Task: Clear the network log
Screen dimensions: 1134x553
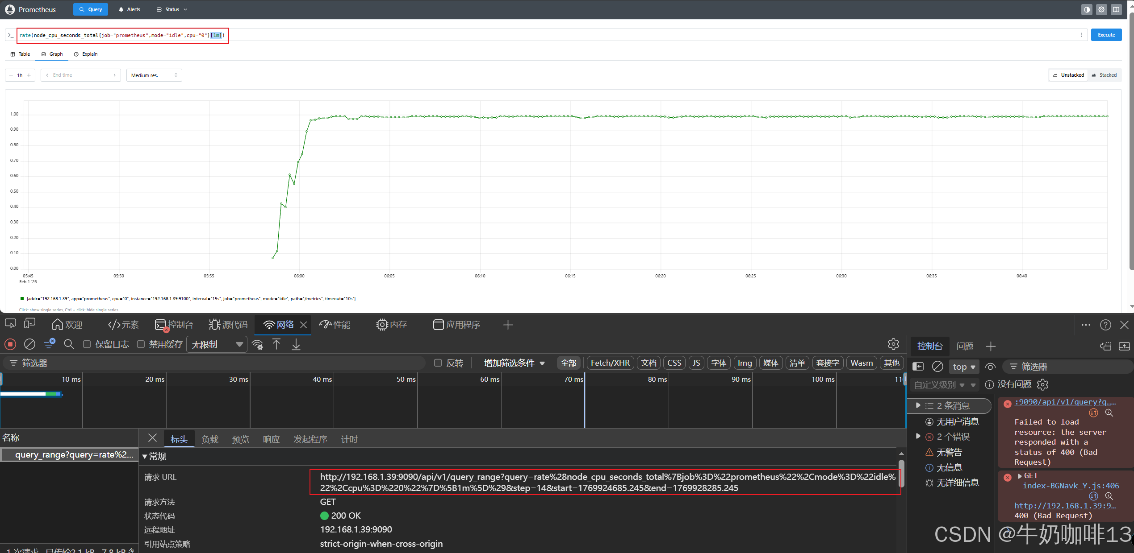Action: click(x=29, y=344)
